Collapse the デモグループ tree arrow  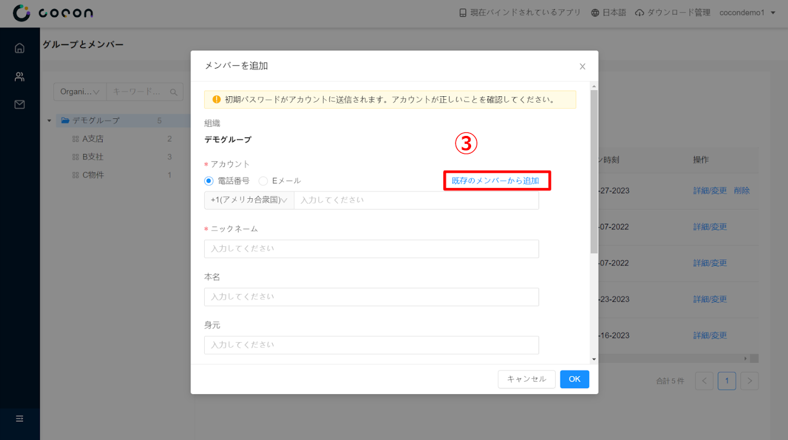click(49, 121)
